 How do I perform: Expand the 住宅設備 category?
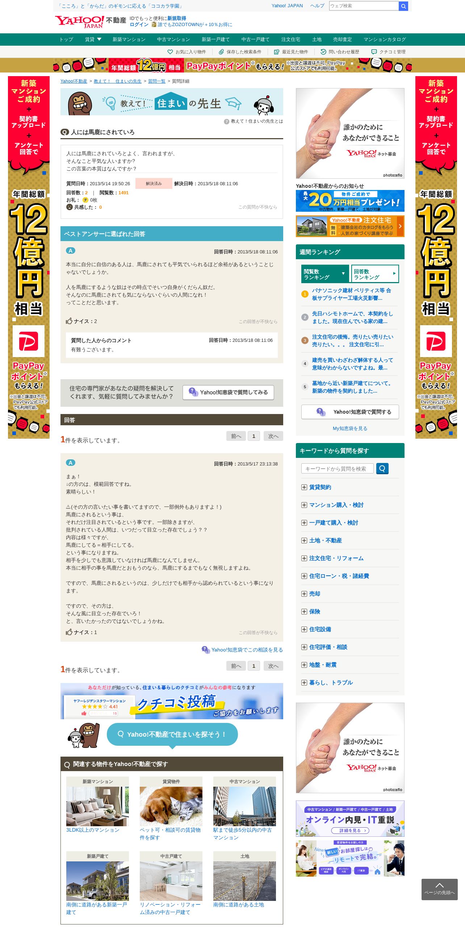[x=304, y=629]
